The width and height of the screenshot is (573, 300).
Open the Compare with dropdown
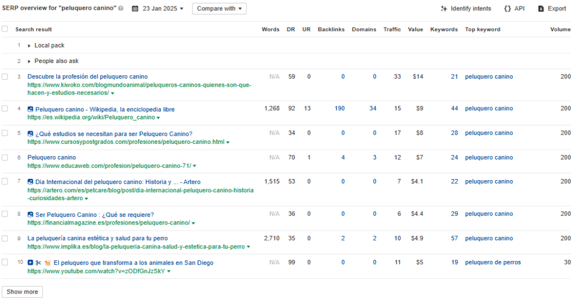219,9
